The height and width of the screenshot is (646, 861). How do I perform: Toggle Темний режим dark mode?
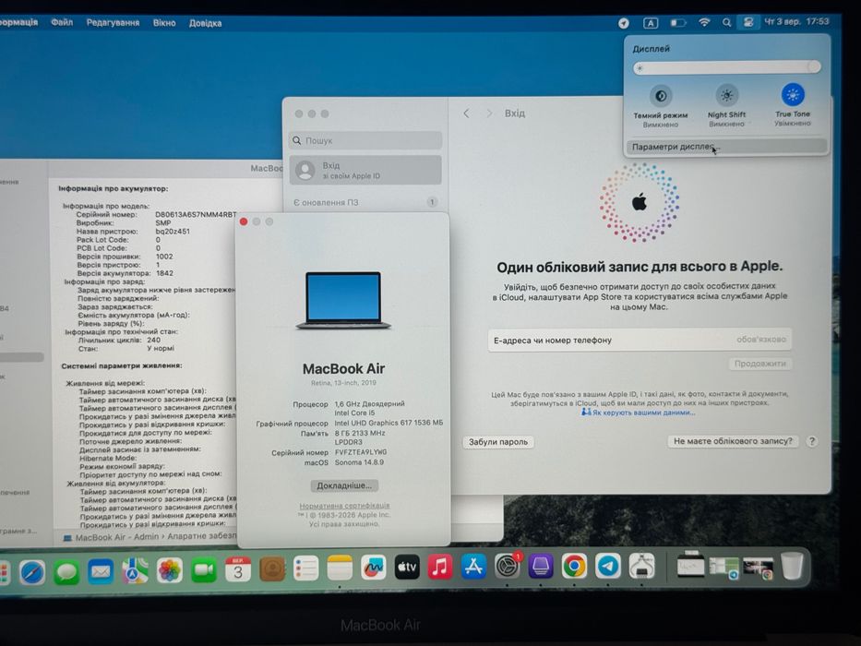(x=661, y=96)
